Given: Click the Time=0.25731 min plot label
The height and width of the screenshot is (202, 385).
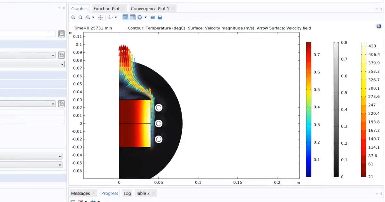Looking at the screenshot, I should [93, 28].
